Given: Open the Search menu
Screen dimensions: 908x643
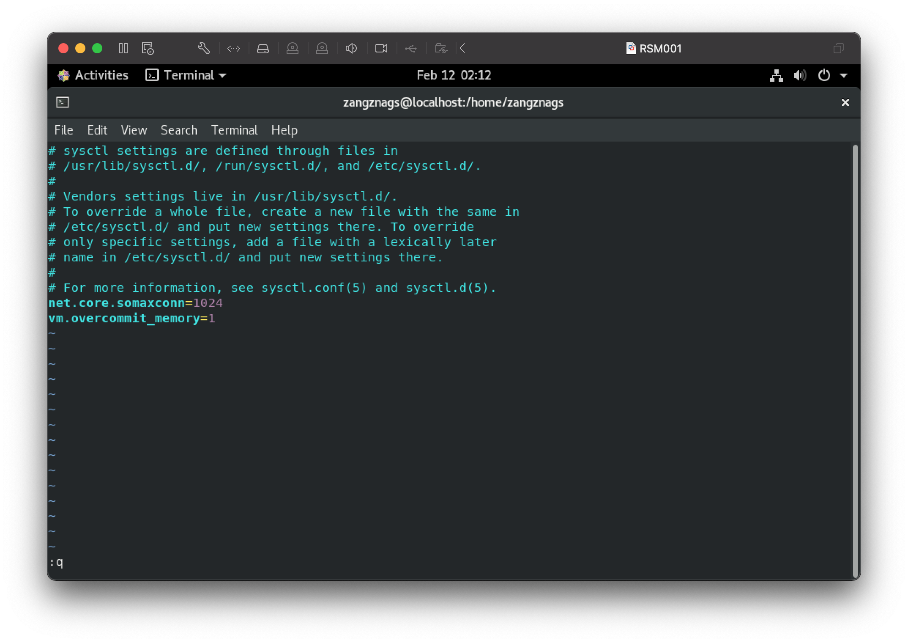Looking at the screenshot, I should (179, 130).
